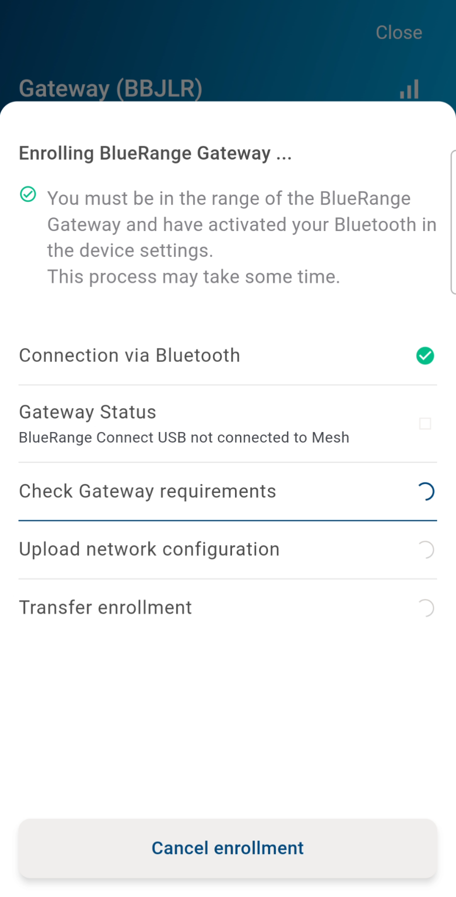Click the outlined green check beside range instructions
The width and height of the screenshot is (456, 897).
28,194
